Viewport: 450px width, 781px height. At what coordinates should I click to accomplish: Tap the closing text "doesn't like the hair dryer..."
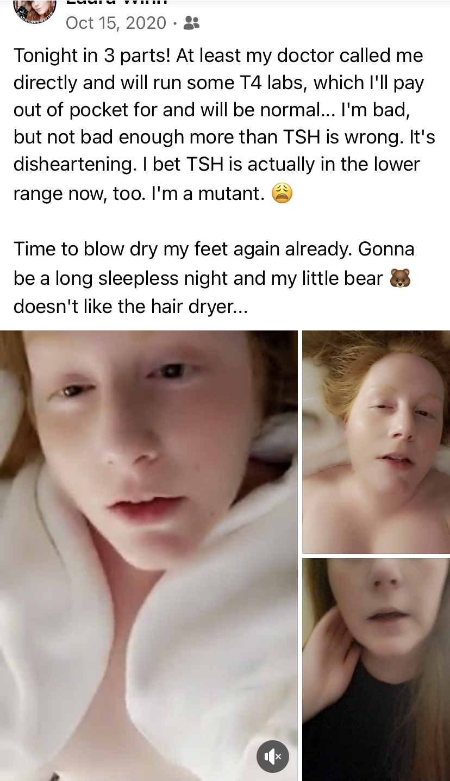point(130,307)
